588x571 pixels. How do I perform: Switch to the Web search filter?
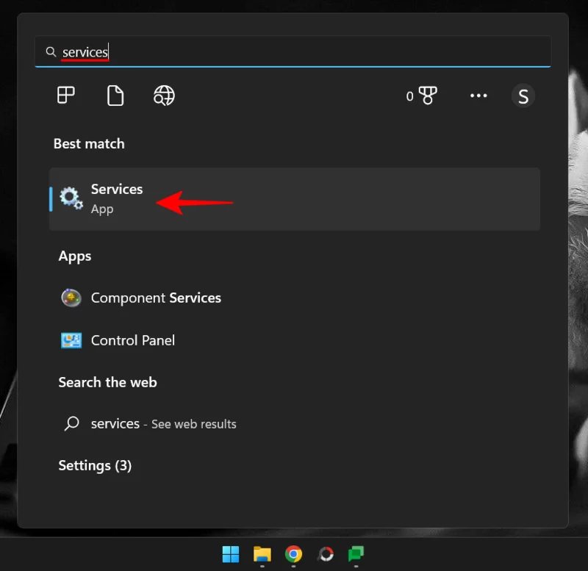(163, 96)
